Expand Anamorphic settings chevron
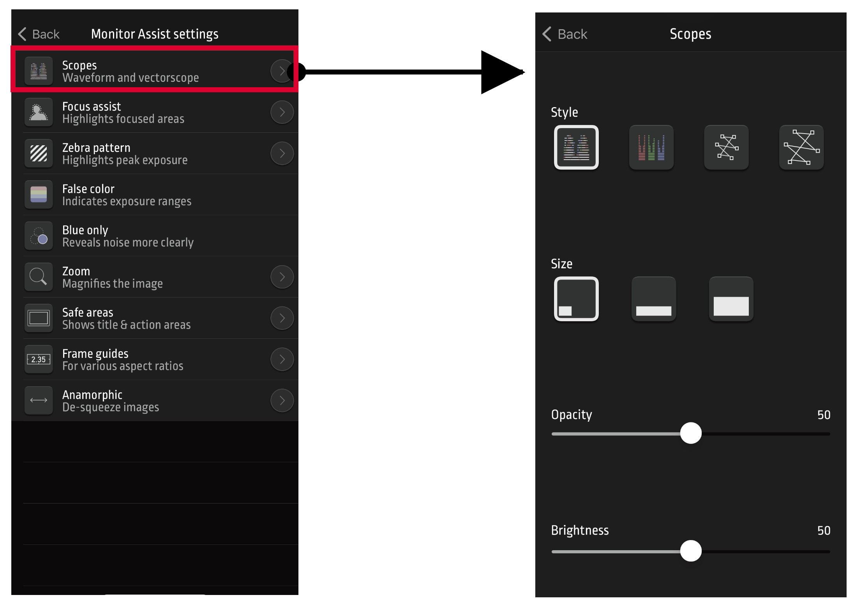Image resolution: width=861 pixels, height=609 pixels. 282,401
